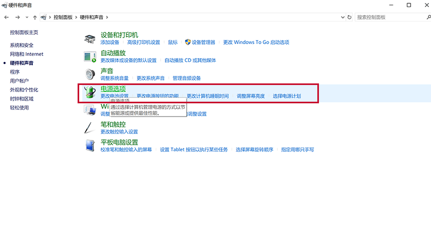Image resolution: width=431 pixels, height=226 pixels.
Task: Open the 自动播放 heading
Action: click(113, 53)
